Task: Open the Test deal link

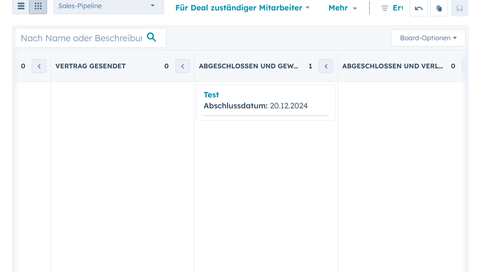Action: (211, 95)
